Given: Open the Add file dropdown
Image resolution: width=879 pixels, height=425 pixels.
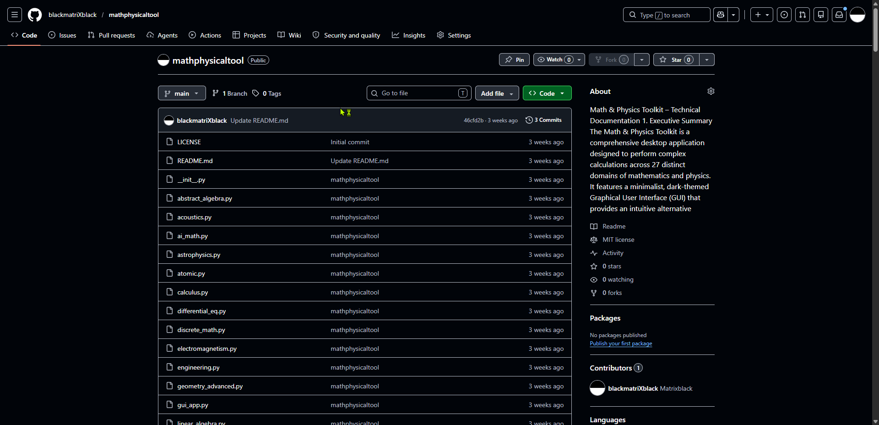Looking at the screenshot, I should (x=497, y=93).
